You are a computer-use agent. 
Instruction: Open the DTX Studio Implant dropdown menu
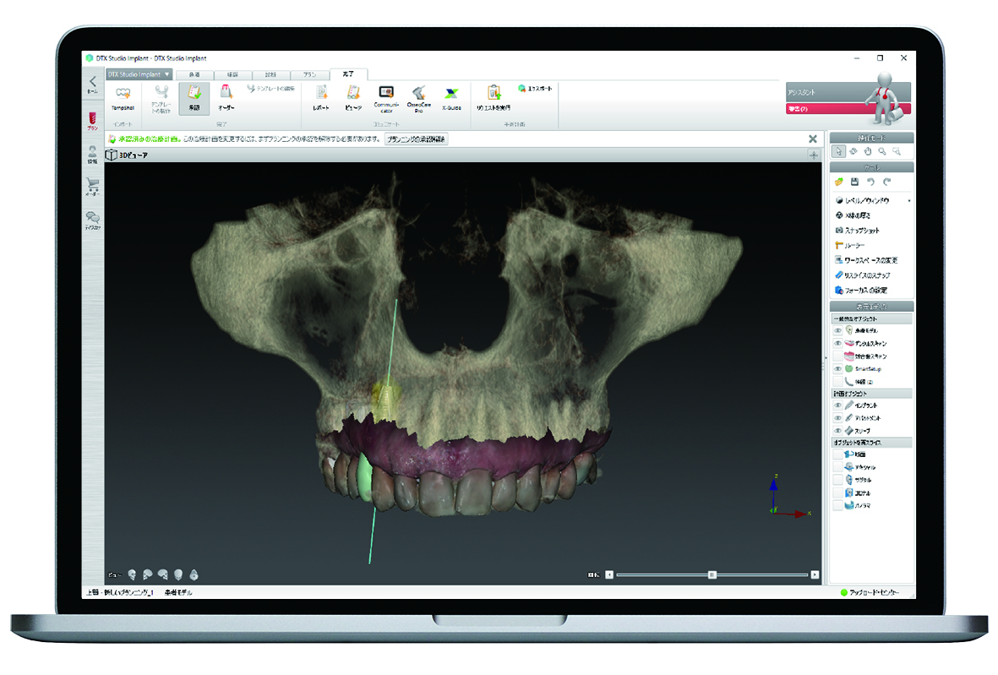click(139, 74)
